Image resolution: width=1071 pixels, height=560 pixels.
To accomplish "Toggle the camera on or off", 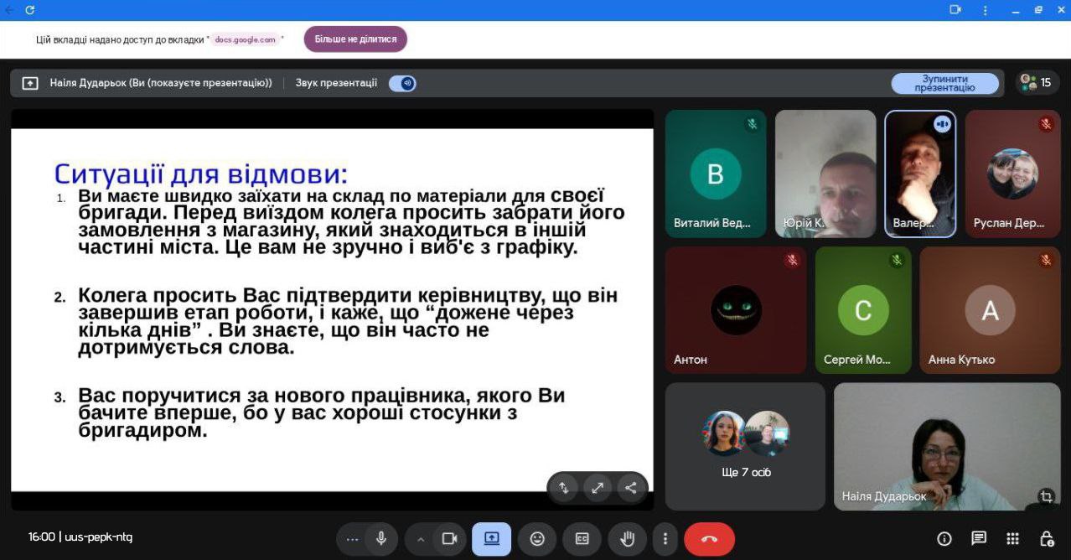I will pos(449,539).
